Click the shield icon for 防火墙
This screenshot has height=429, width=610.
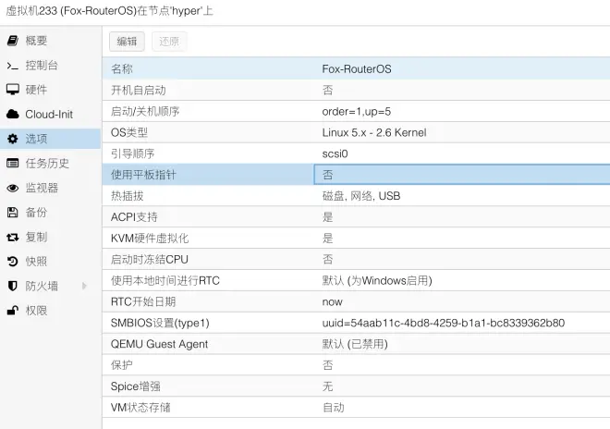pyautogui.click(x=12, y=286)
